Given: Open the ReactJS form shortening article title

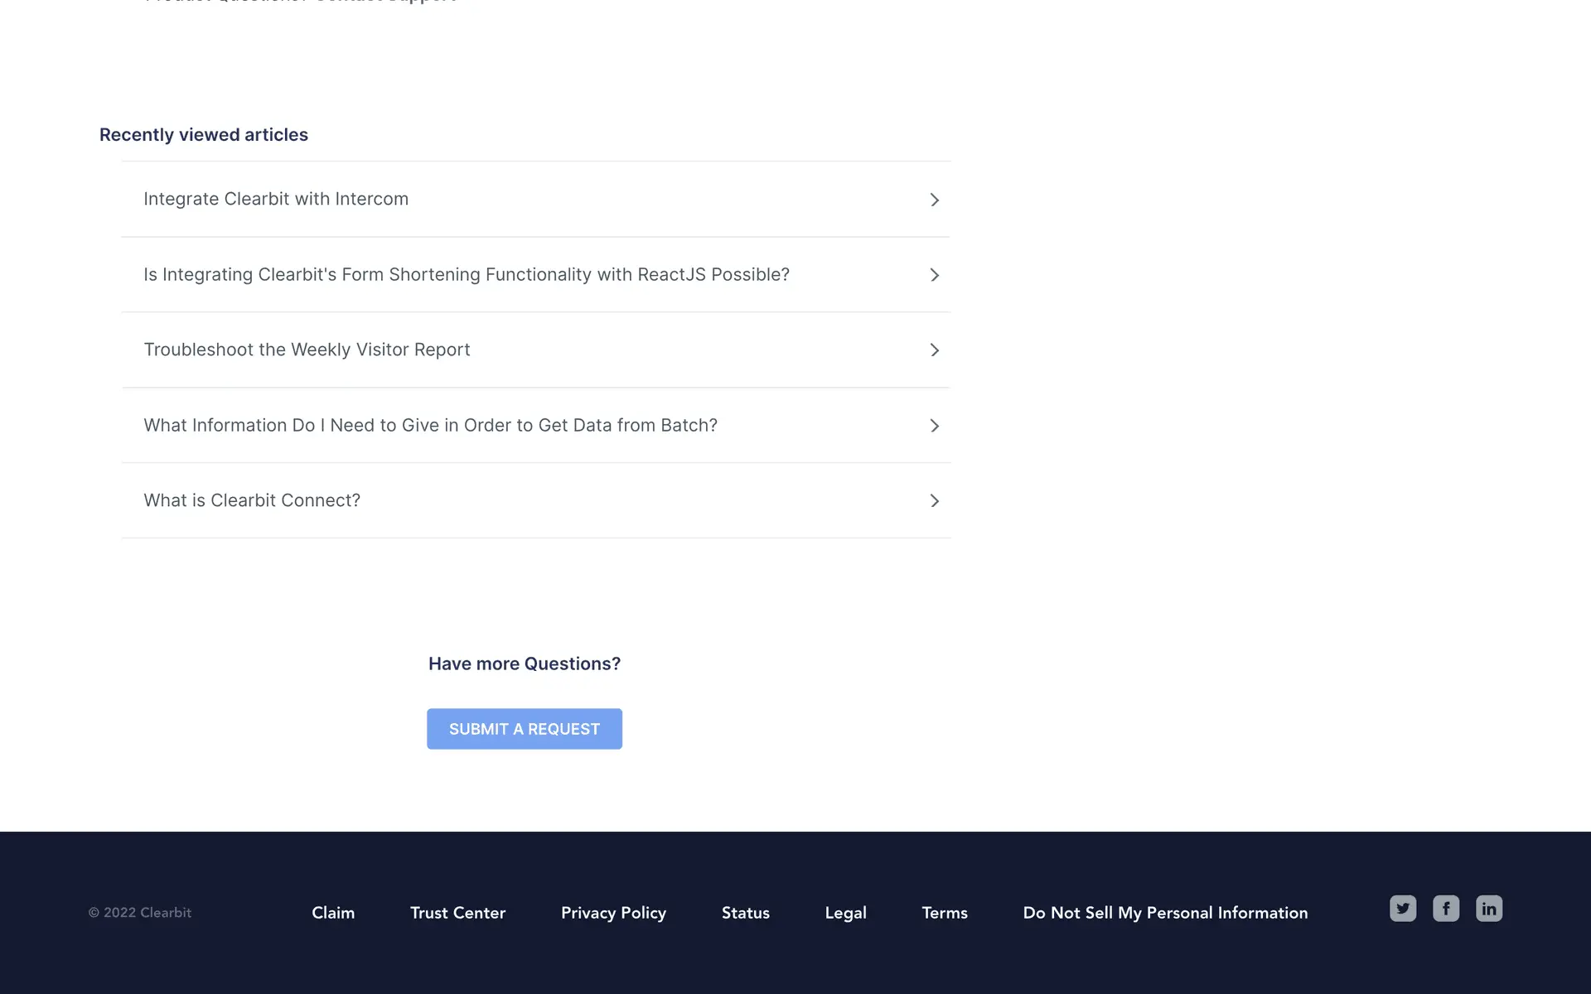Looking at the screenshot, I should pos(466,274).
